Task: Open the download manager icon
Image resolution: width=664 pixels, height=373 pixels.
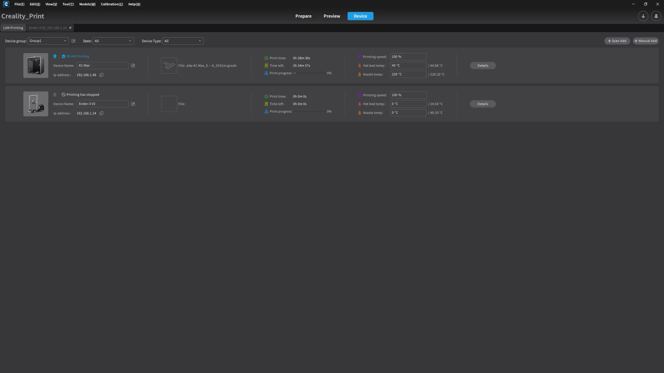Action: tap(643, 16)
